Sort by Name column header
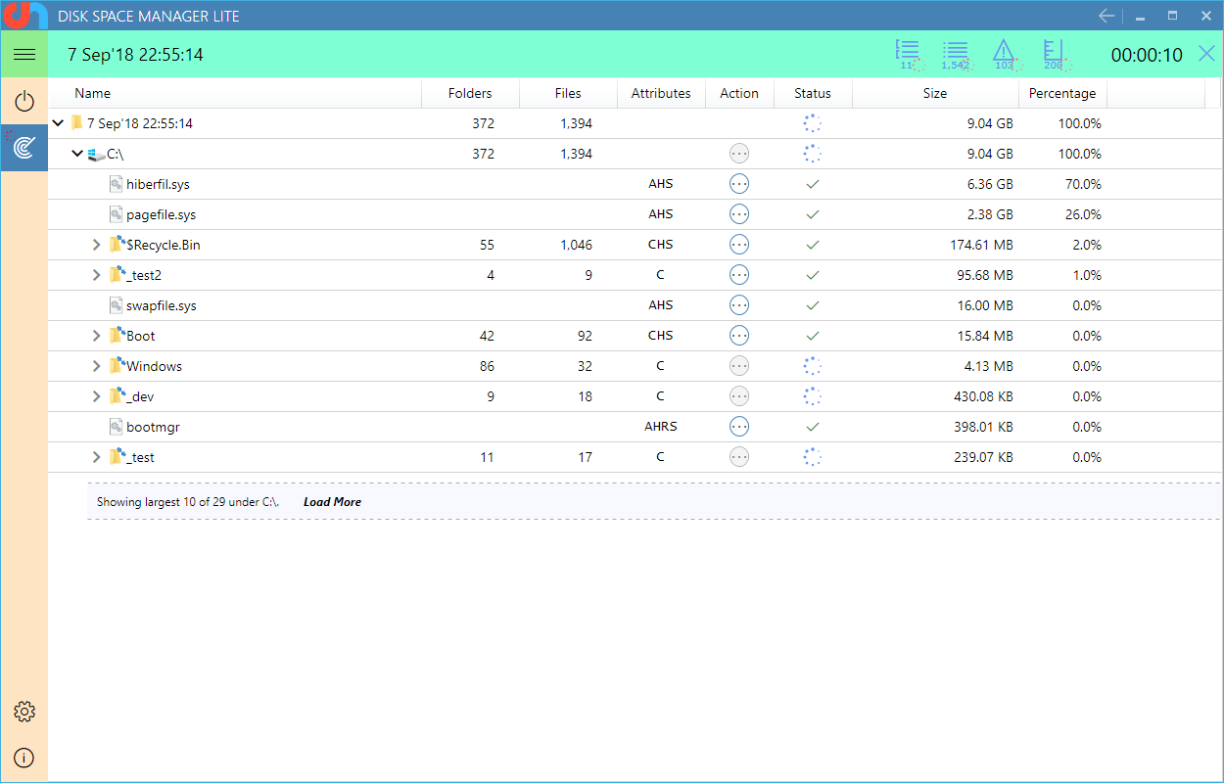This screenshot has height=783, width=1224. pos(235,93)
